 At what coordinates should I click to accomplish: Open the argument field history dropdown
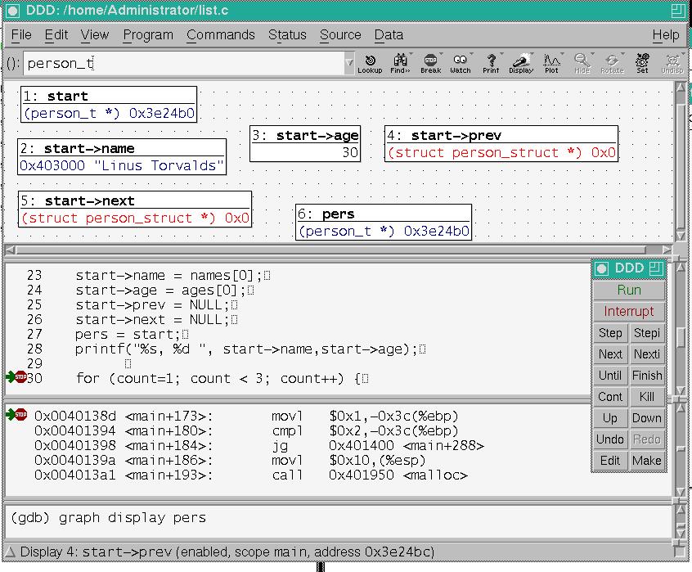[x=349, y=63]
